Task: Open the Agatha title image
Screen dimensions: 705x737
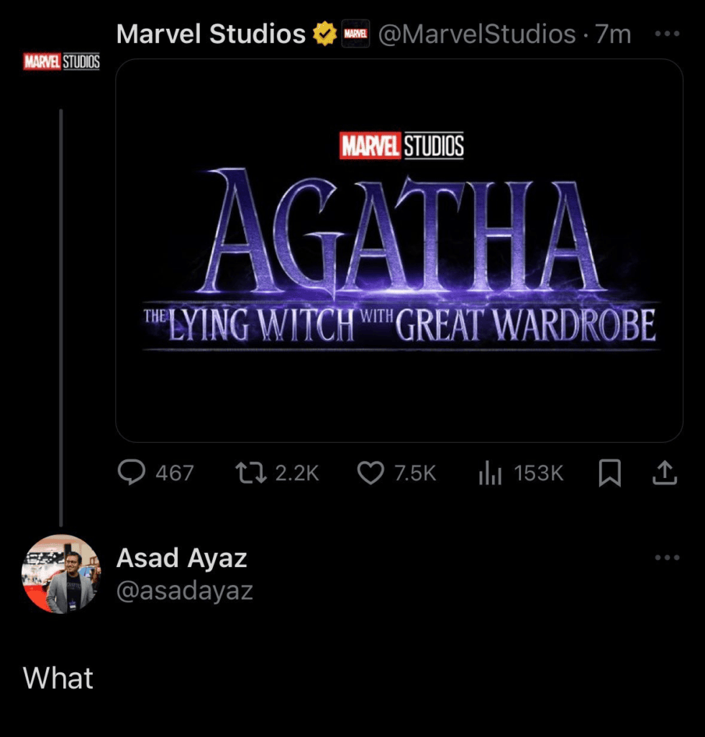Action: [399, 250]
